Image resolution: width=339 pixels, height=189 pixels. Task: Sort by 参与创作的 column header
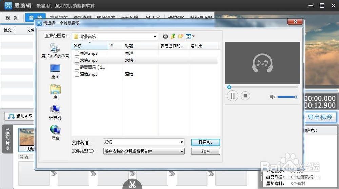(173, 45)
